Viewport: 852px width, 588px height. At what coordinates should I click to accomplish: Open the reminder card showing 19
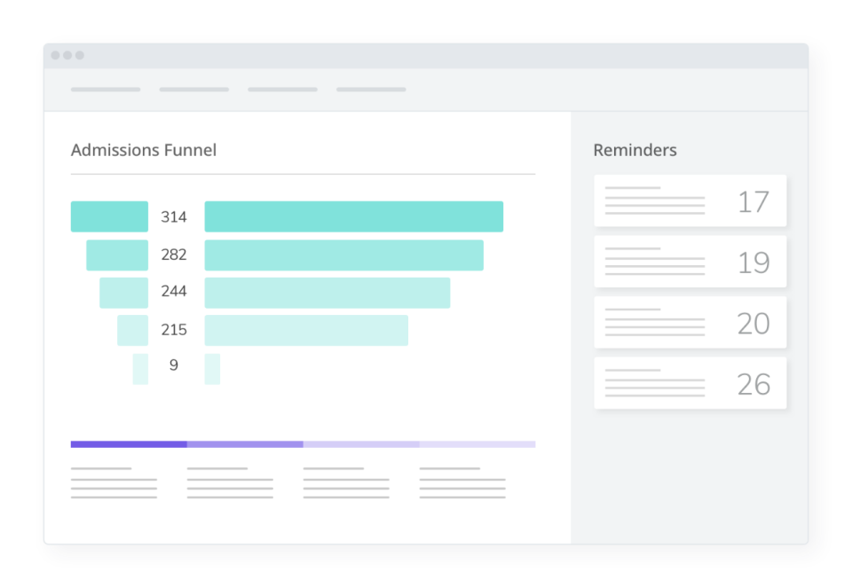tap(690, 262)
